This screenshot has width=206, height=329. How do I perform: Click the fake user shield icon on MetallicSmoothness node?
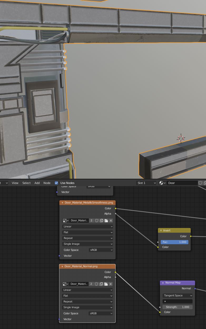(x=97, y=221)
